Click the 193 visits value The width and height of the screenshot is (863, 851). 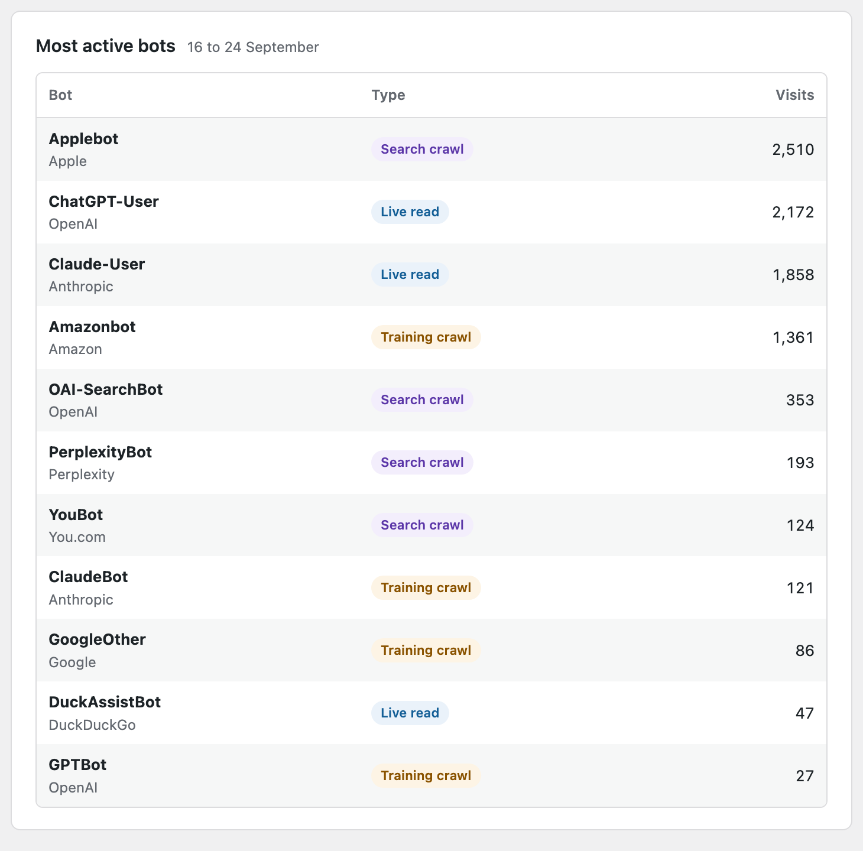(800, 463)
